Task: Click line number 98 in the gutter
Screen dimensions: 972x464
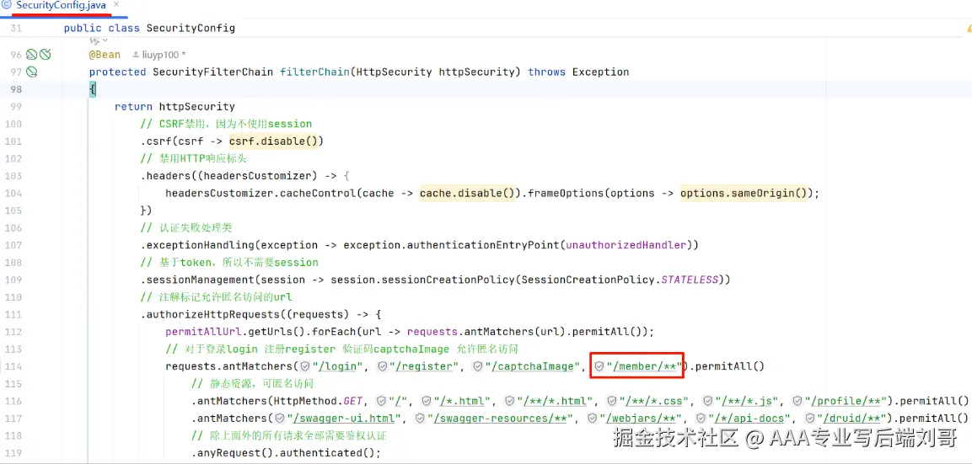Action: tap(16, 89)
